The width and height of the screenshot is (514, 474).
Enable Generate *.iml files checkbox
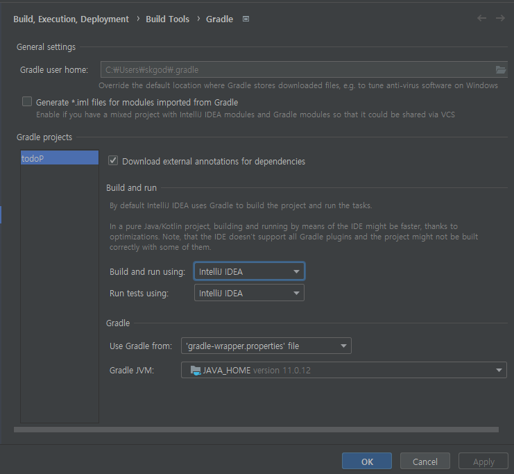pos(27,102)
